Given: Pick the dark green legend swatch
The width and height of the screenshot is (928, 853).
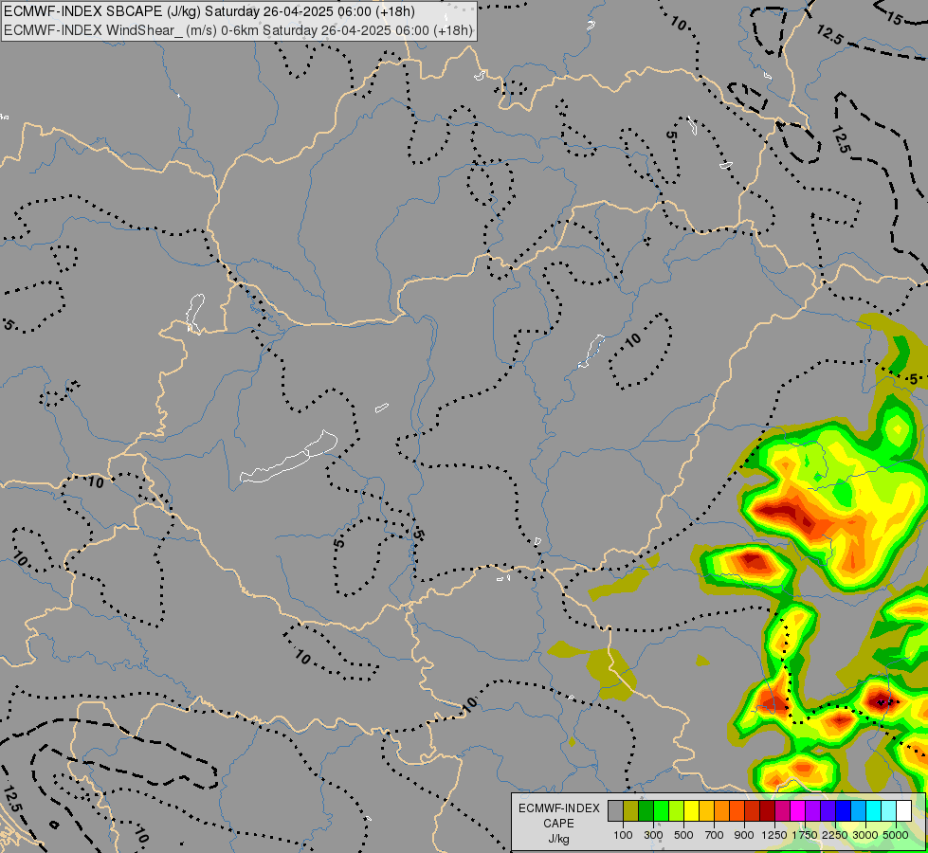Looking at the screenshot, I should point(646,810).
